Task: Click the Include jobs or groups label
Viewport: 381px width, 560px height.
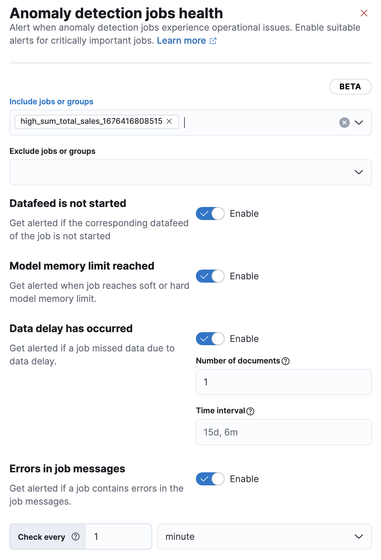Action: click(51, 102)
